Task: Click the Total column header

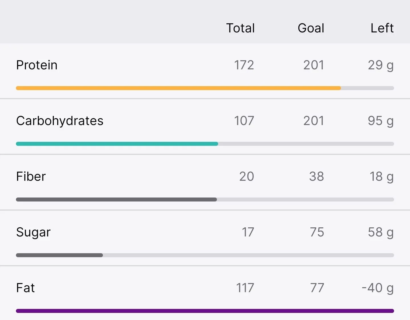Action: pyautogui.click(x=240, y=28)
